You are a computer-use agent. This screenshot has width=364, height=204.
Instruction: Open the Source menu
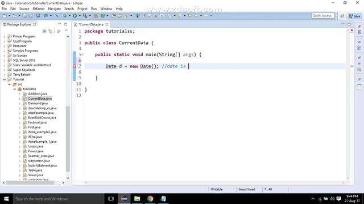24,9
